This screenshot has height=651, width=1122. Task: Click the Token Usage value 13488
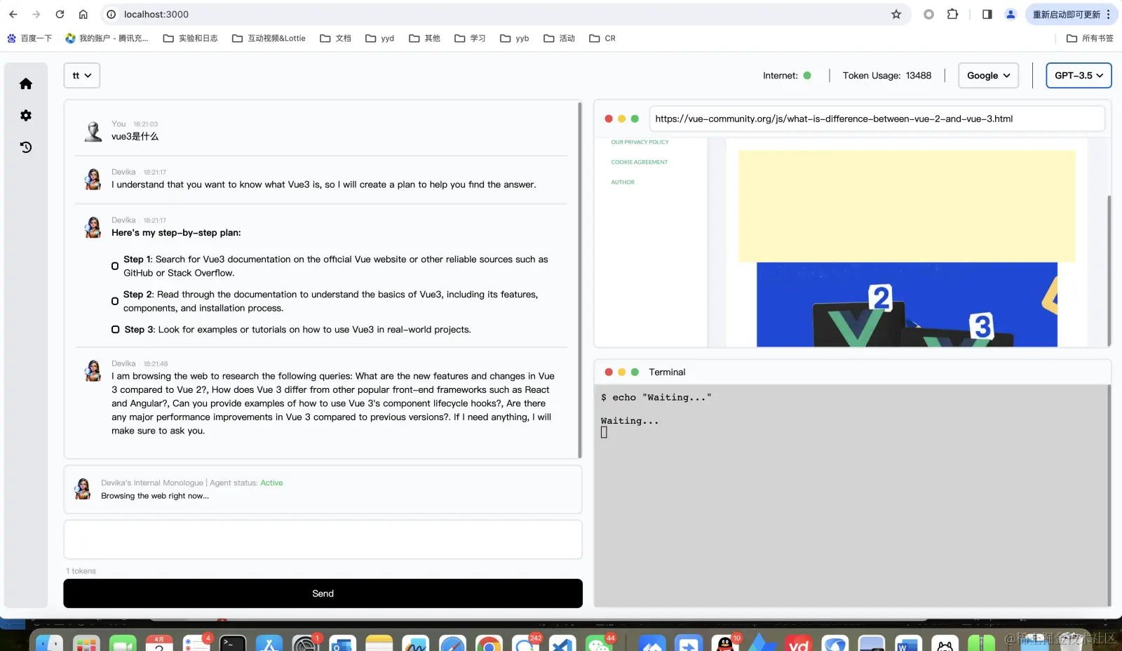(x=918, y=75)
